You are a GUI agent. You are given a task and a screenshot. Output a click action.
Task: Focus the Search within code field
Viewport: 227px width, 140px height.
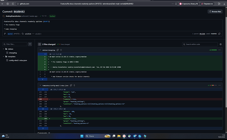click(x=200, y=44)
